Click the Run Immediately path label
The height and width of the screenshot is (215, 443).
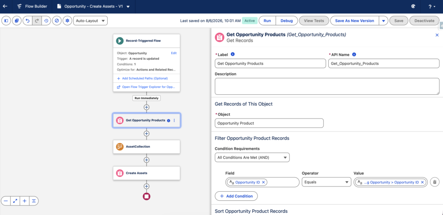pyautogui.click(x=146, y=98)
